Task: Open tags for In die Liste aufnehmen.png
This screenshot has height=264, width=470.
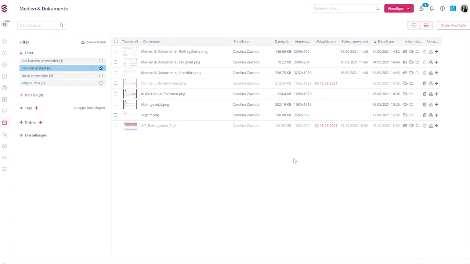Action: coord(405,94)
